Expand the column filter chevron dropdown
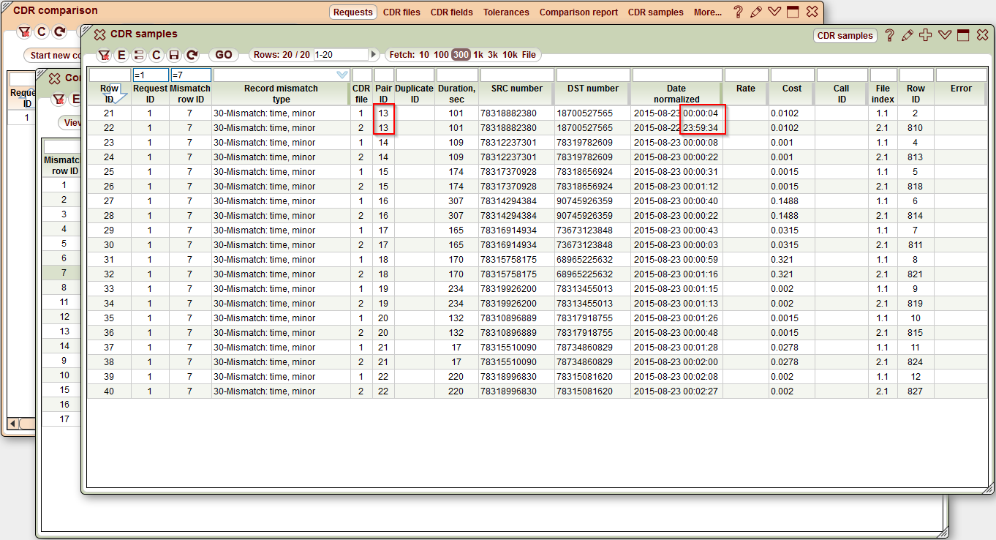The image size is (996, 540). point(341,75)
